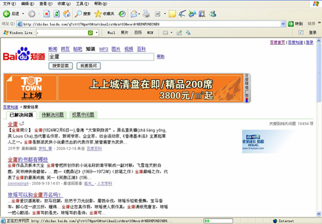This screenshot has height=224, width=322.
Task: Click the Baidu search input containing 金庸
Action: (x=101, y=57)
